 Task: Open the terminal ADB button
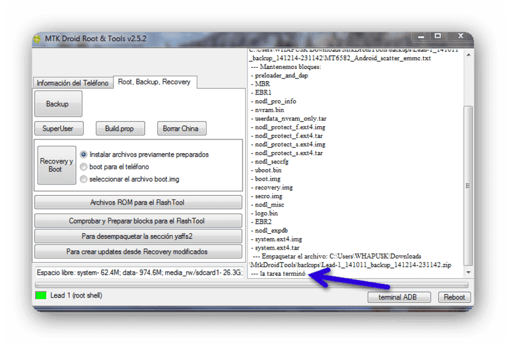(x=399, y=297)
